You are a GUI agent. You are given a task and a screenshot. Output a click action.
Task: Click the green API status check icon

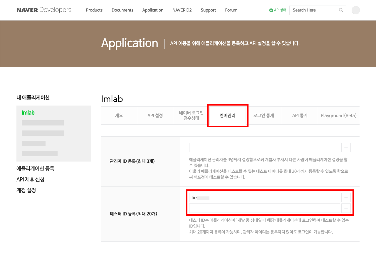[271, 10]
